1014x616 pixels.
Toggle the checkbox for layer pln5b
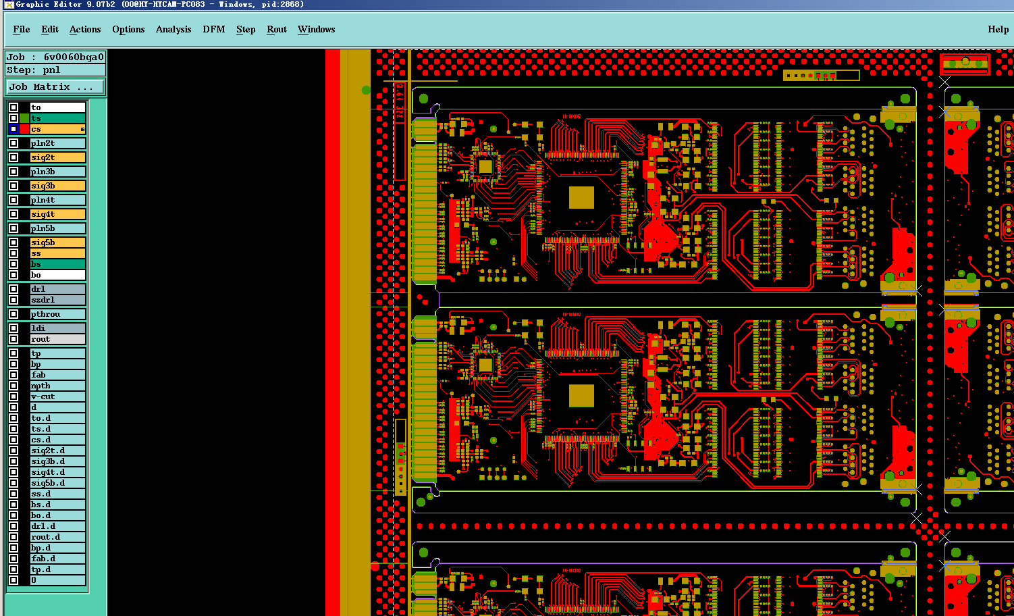tap(14, 228)
